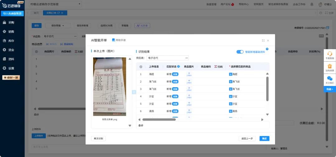Open 用户论坛 in top bar
336x157 pixels.
(x=227, y=4)
